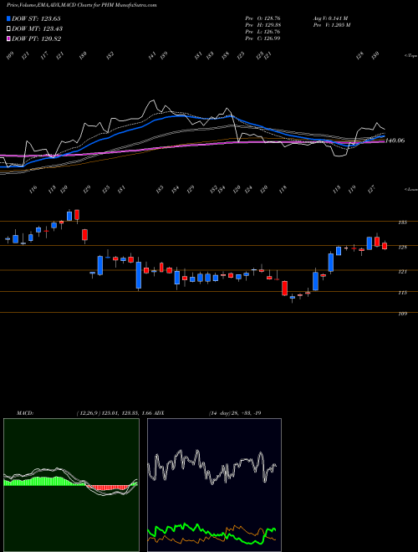Click the 'MACD:' panel heading

tap(24, 413)
